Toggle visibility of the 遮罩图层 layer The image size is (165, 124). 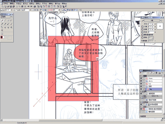tap(141, 94)
